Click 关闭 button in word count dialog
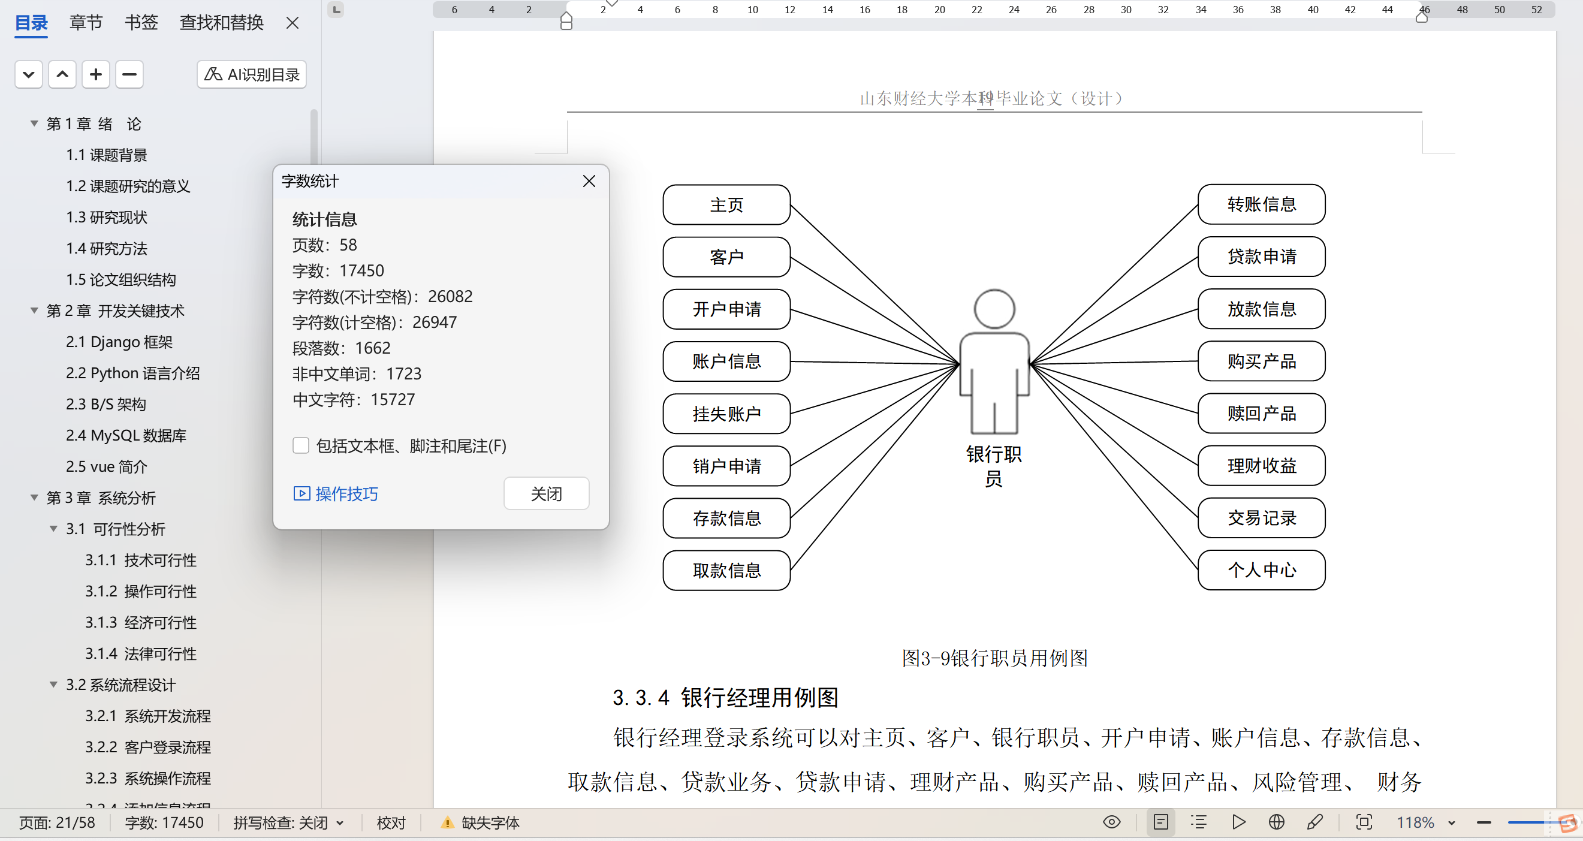Image resolution: width=1583 pixels, height=841 pixels. [545, 494]
